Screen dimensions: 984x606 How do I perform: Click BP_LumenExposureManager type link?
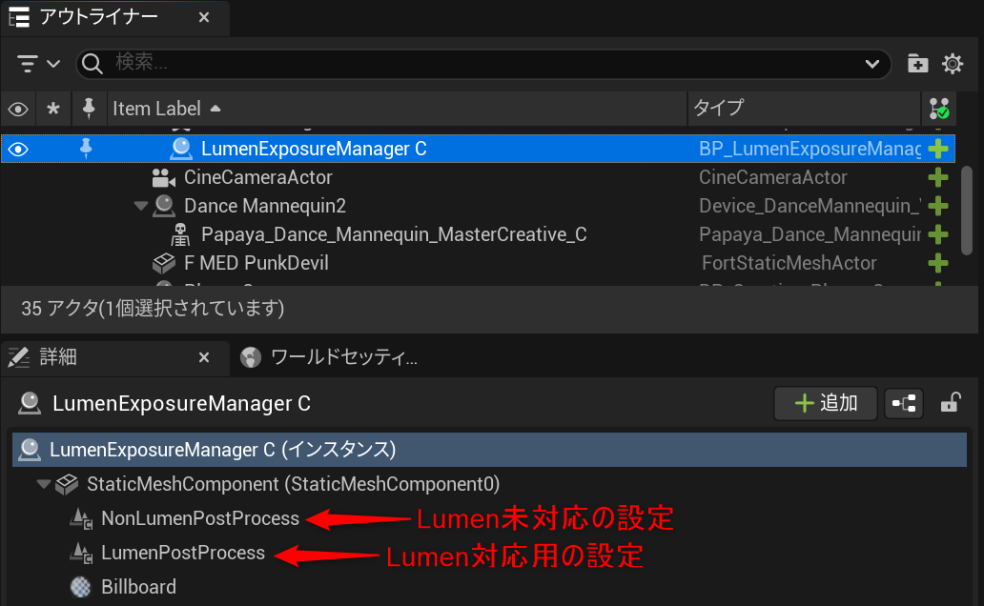(809, 149)
